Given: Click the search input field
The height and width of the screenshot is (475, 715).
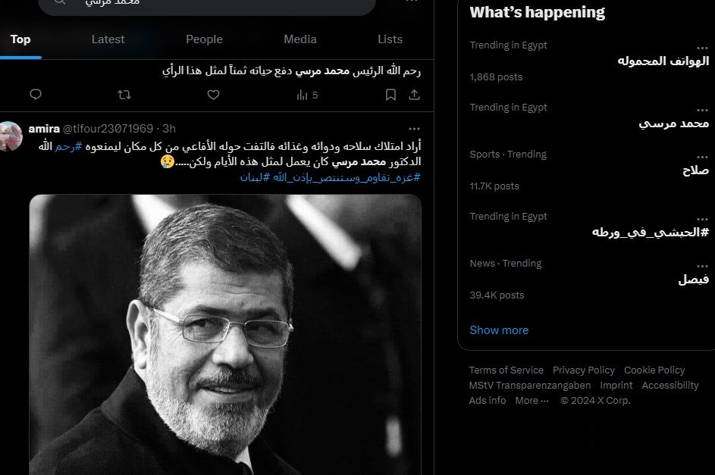Looking at the screenshot, I should click(208, 4).
